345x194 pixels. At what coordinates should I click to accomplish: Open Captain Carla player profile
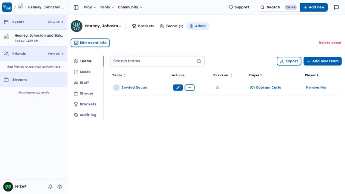coord(265,88)
